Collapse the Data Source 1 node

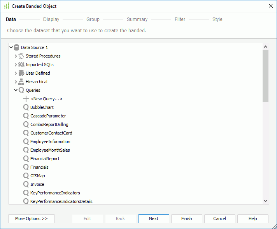11,47
